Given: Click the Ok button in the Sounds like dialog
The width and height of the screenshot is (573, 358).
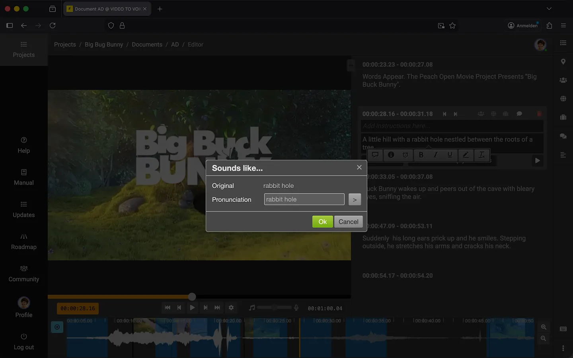Looking at the screenshot, I should [322, 222].
